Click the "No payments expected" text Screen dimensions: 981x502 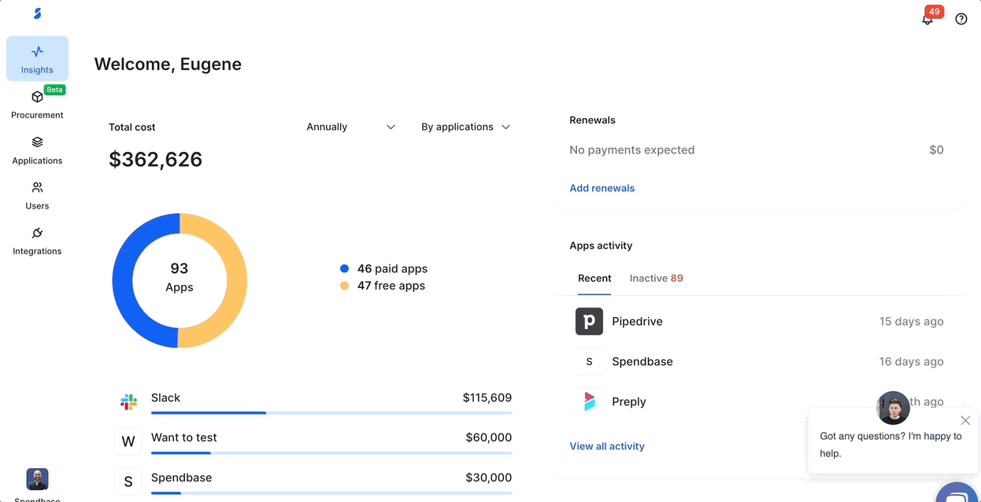coord(632,149)
